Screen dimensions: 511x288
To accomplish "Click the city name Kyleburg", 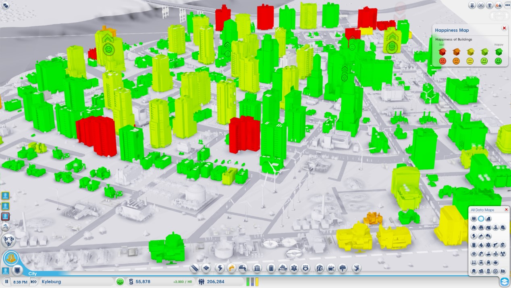I will pyautogui.click(x=51, y=282).
